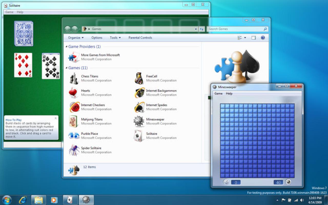Click the Minesweeper timer clock icon
This screenshot has width=328, height=205.
pyautogui.click(x=226, y=182)
